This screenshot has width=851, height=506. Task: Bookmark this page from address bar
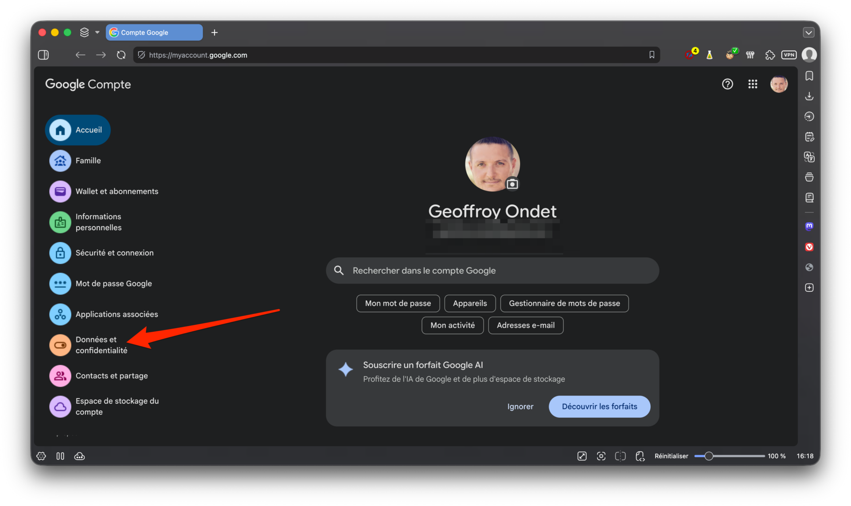click(652, 55)
